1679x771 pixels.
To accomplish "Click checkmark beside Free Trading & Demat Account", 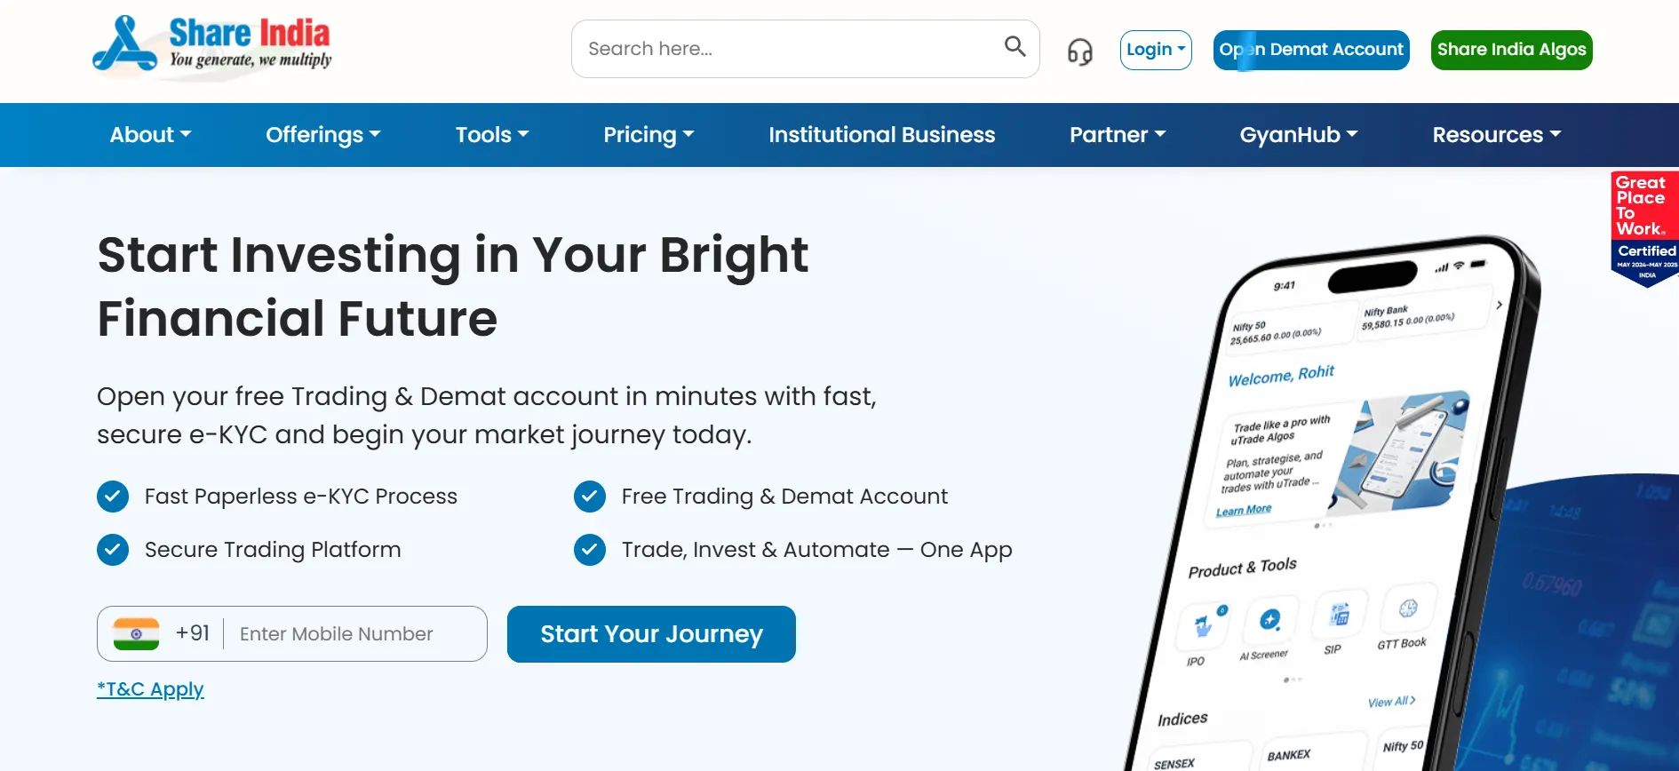I will coord(590,497).
